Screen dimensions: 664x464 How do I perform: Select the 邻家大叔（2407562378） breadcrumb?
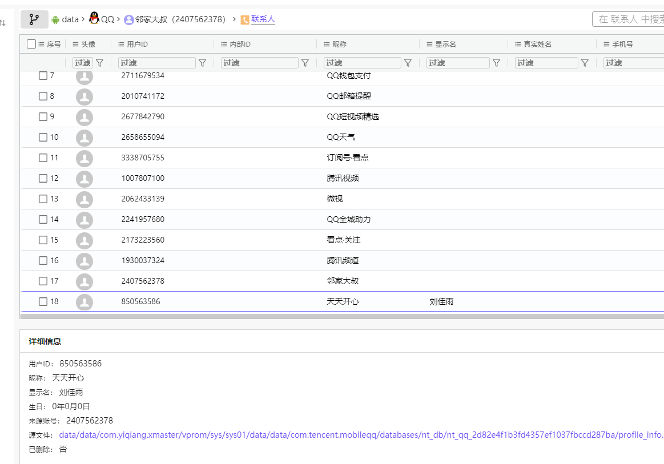tap(181, 19)
